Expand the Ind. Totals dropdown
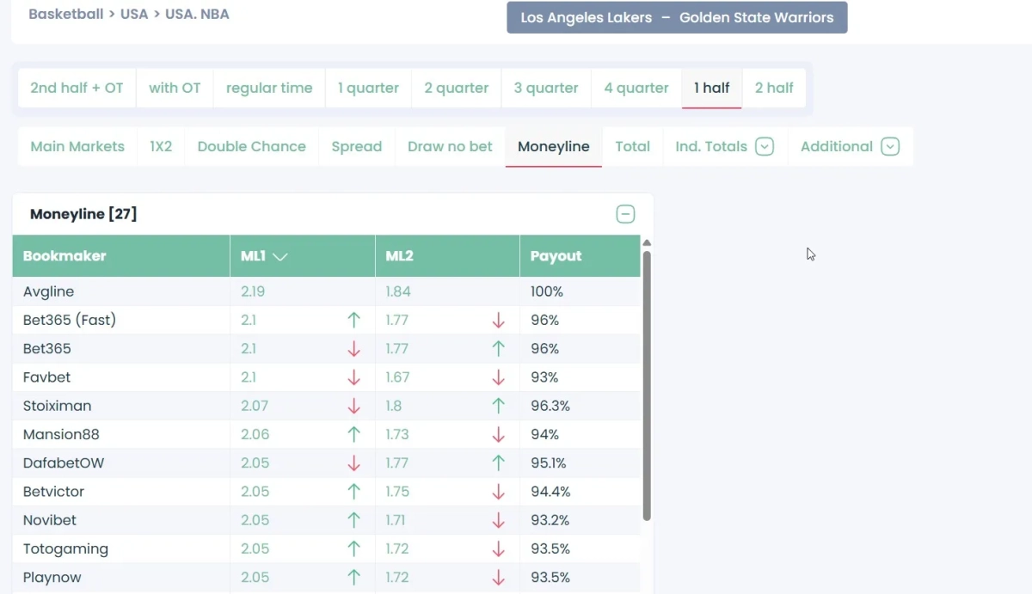The height and width of the screenshot is (594, 1032). coord(765,147)
